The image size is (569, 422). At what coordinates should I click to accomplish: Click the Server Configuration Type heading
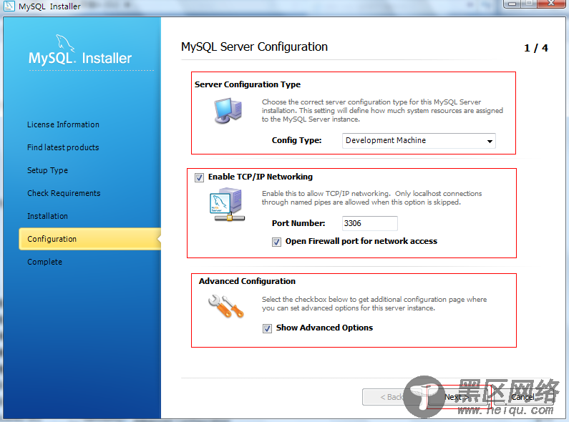[248, 84]
